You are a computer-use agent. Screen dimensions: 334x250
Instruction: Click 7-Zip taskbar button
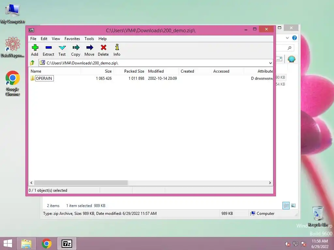point(67,243)
